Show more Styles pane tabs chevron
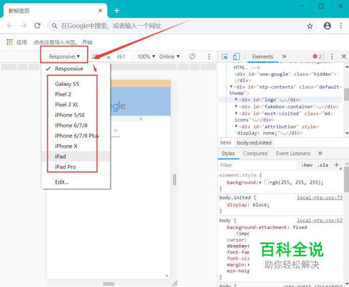Image resolution: width=349 pixels, height=287 pixels. [320, 153]
